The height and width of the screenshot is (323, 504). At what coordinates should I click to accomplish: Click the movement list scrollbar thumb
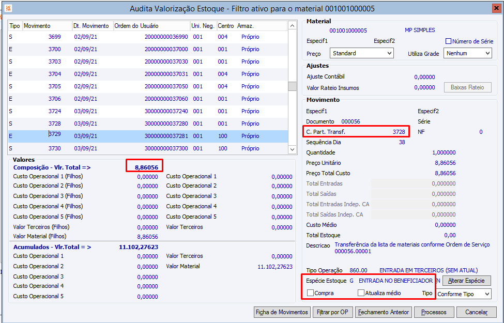pos(292,86)
